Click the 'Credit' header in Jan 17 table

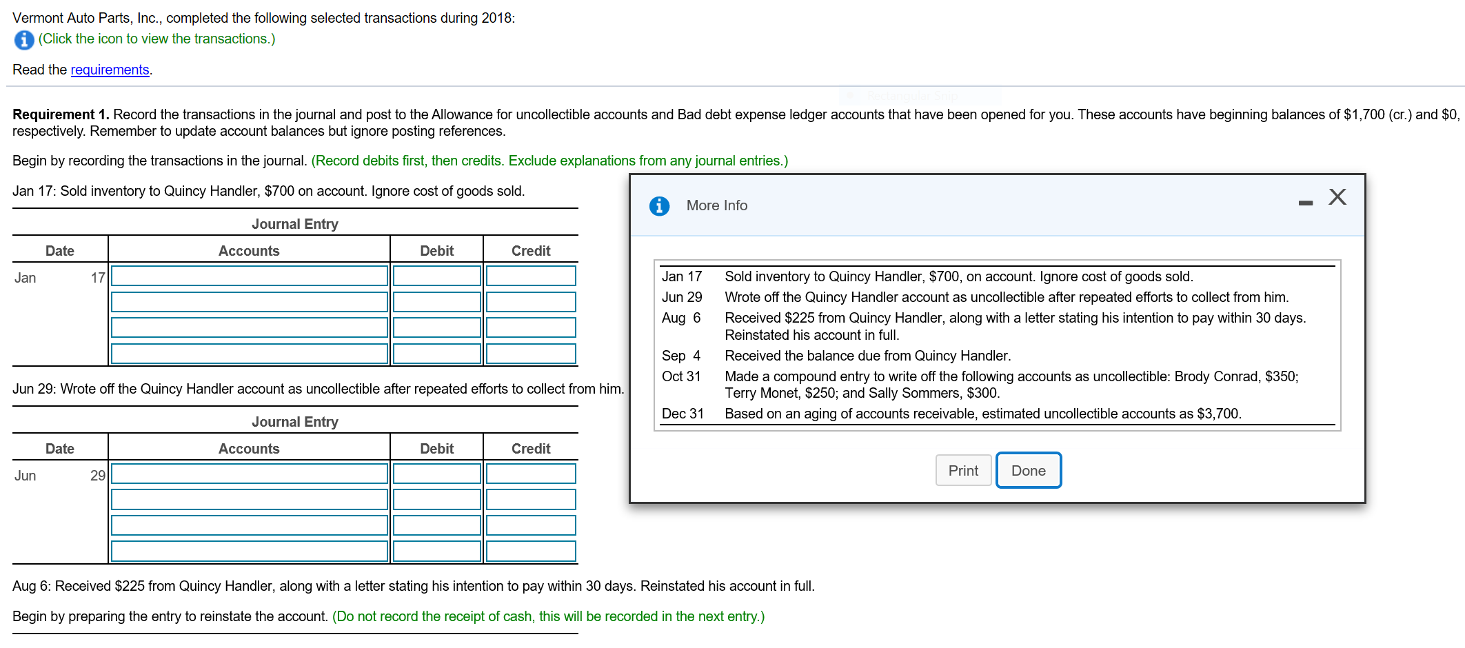[x=531, y=251]
